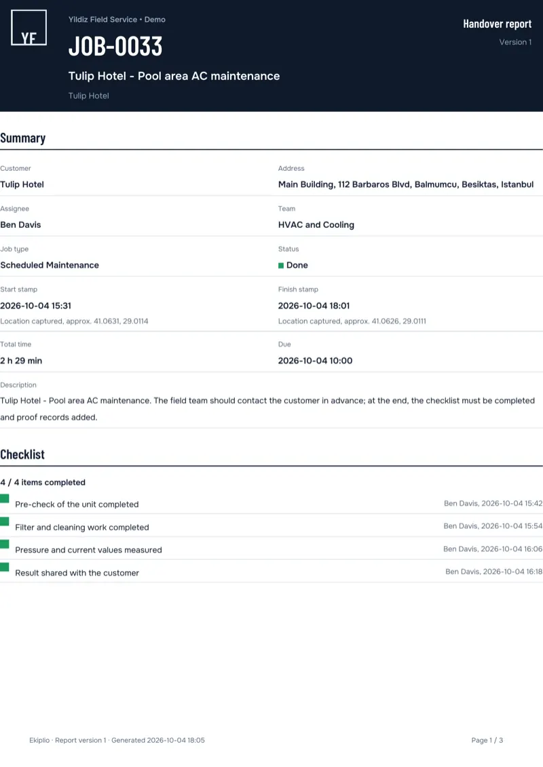The image size is (543, 767).
Task: Click the Total time value '2 h 29 min'
Action: [x=21, y=361]
